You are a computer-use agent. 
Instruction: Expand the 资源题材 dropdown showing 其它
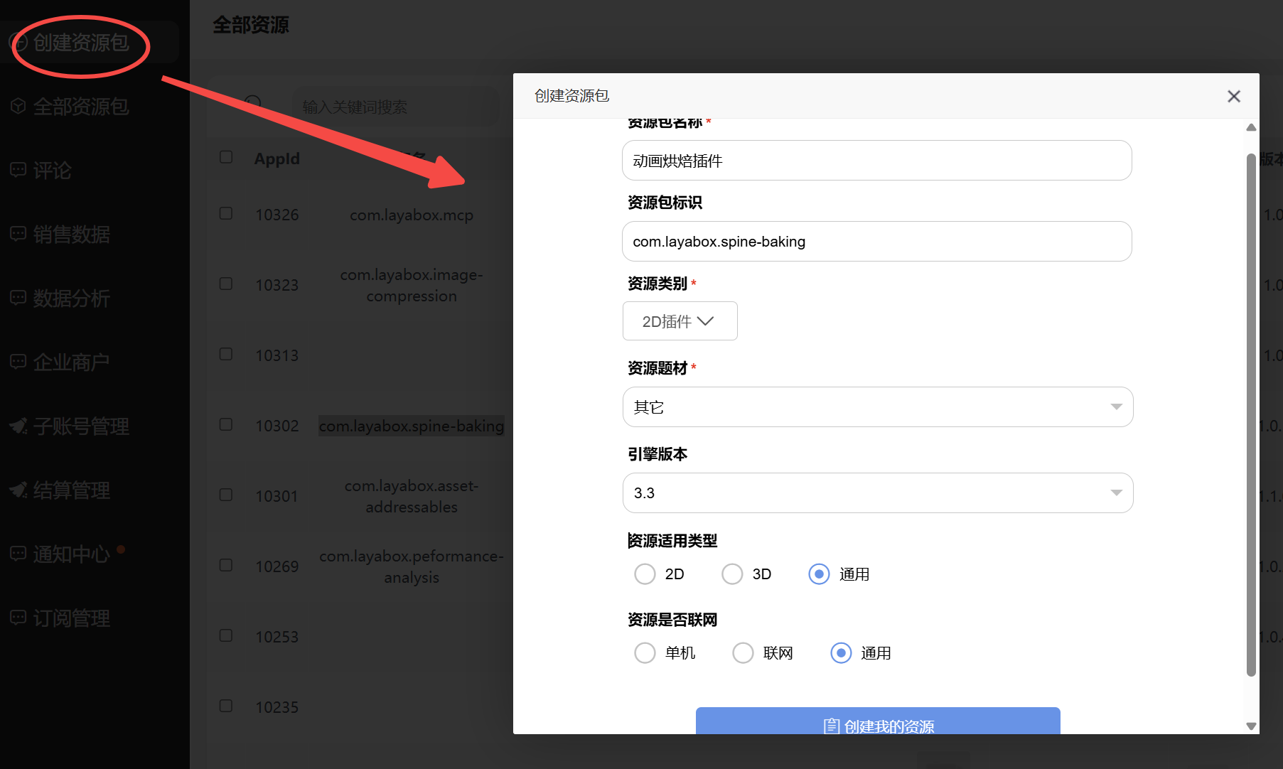[877, 407]
